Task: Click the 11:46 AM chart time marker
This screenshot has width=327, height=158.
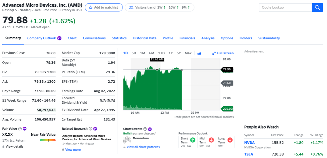Action: click(157, 60)
